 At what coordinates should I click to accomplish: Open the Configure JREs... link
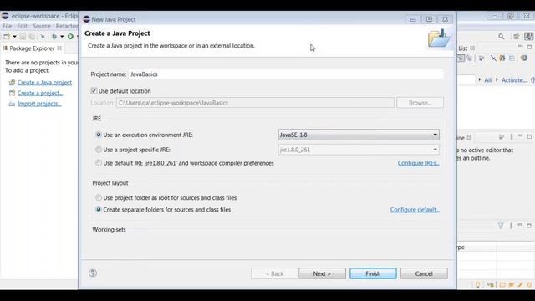point(418,163)
